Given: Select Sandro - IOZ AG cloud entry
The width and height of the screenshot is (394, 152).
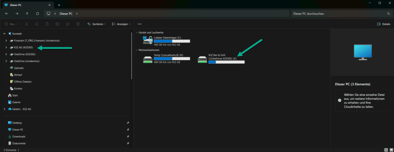Looking at the screenshot, I should 19,109.
